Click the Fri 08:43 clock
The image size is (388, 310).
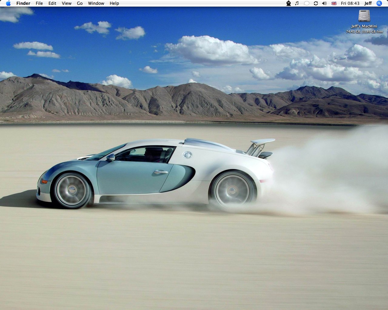point(350,3)
